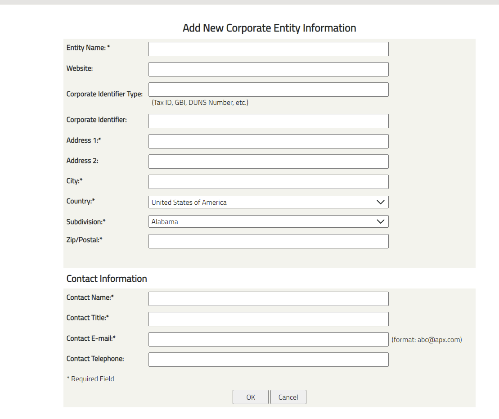Select the Contact Title field
Viewport: 499px width, 419px height.
(268, 319)
